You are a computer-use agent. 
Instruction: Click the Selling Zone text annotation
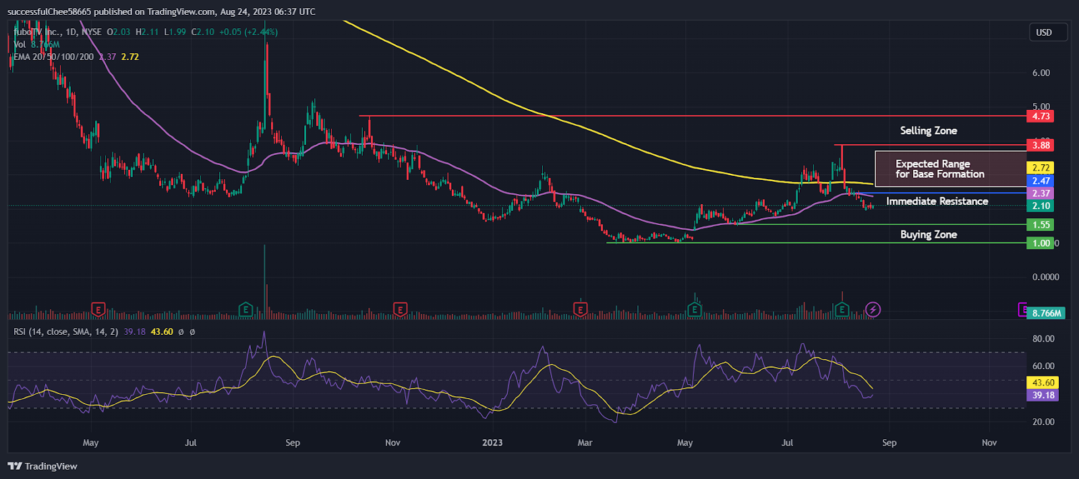929,131
